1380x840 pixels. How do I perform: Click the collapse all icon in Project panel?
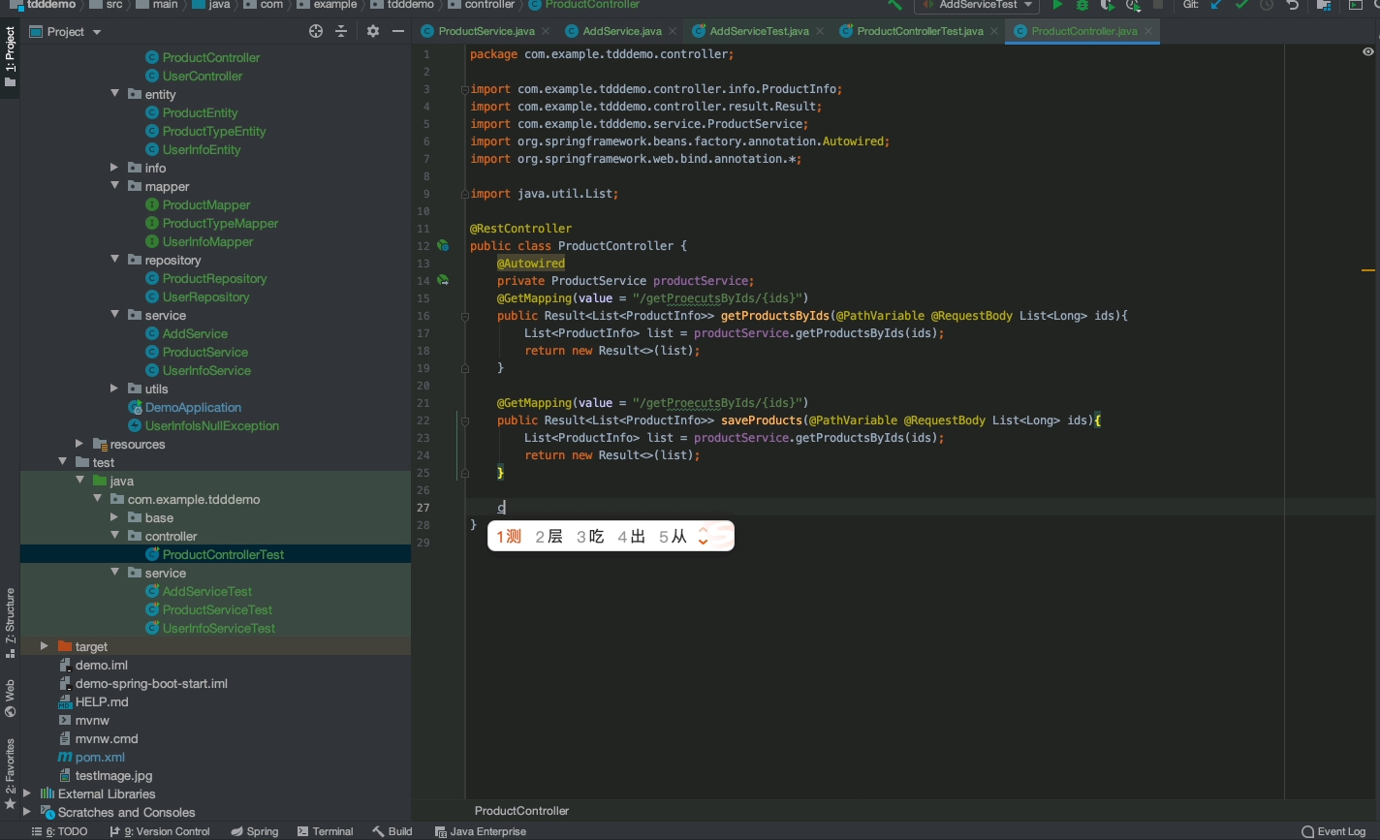tap(341, 31)
